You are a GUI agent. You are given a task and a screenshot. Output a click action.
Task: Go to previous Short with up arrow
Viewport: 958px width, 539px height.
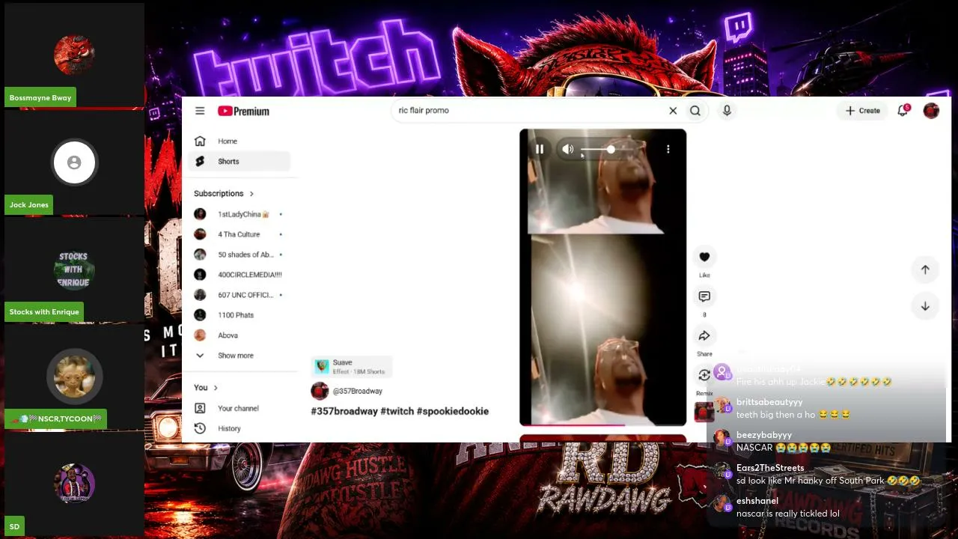925,269
